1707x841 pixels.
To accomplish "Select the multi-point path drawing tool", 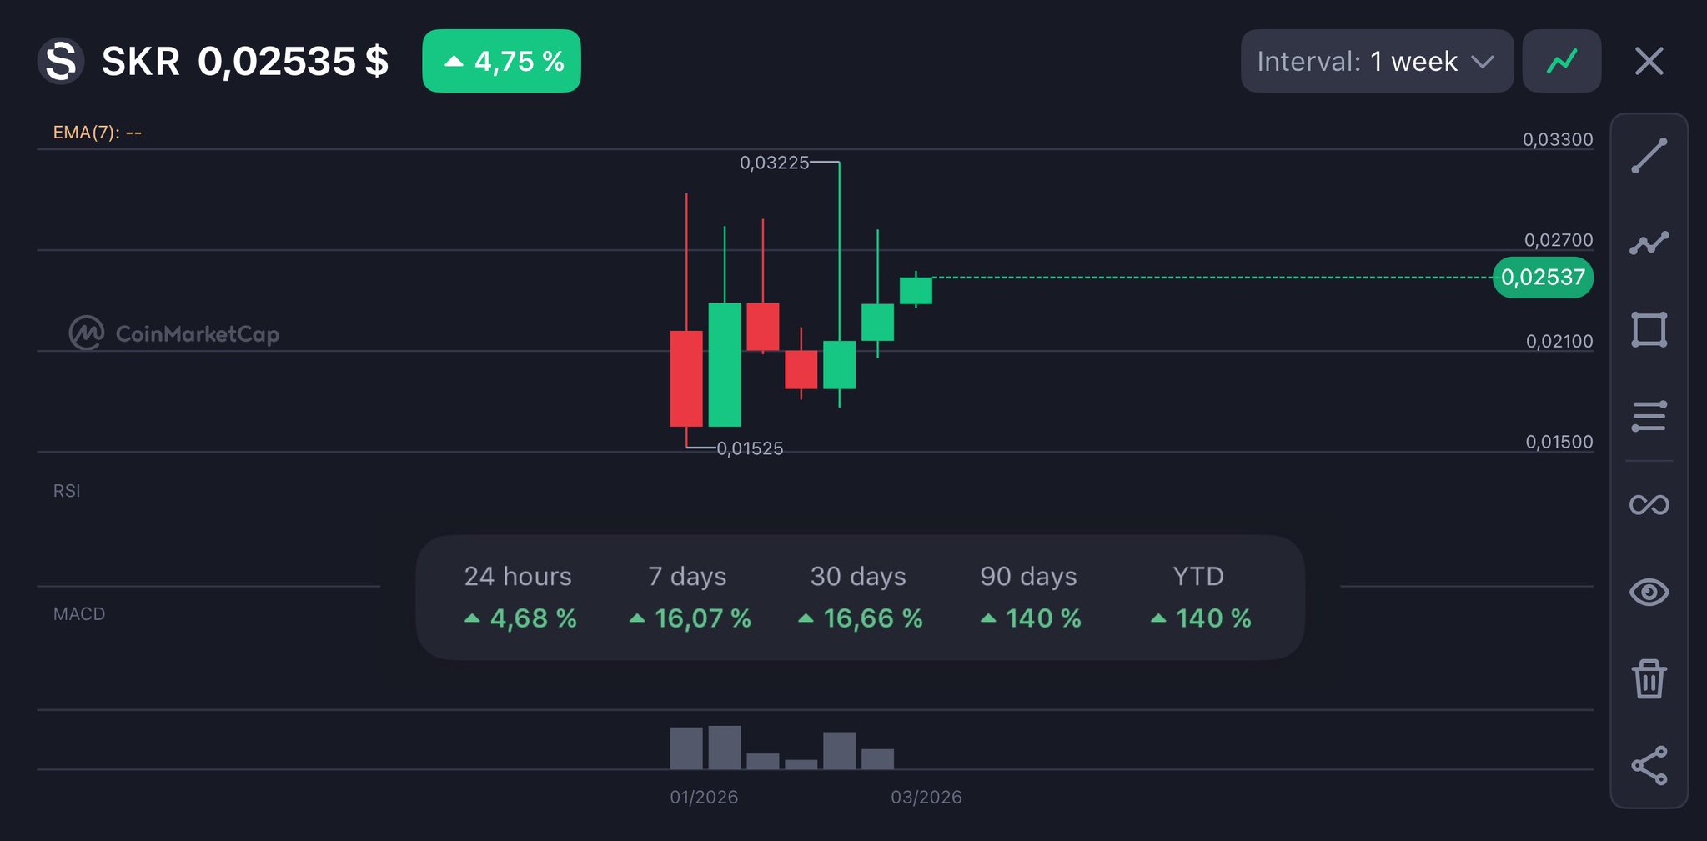I will pos(1649,243).
